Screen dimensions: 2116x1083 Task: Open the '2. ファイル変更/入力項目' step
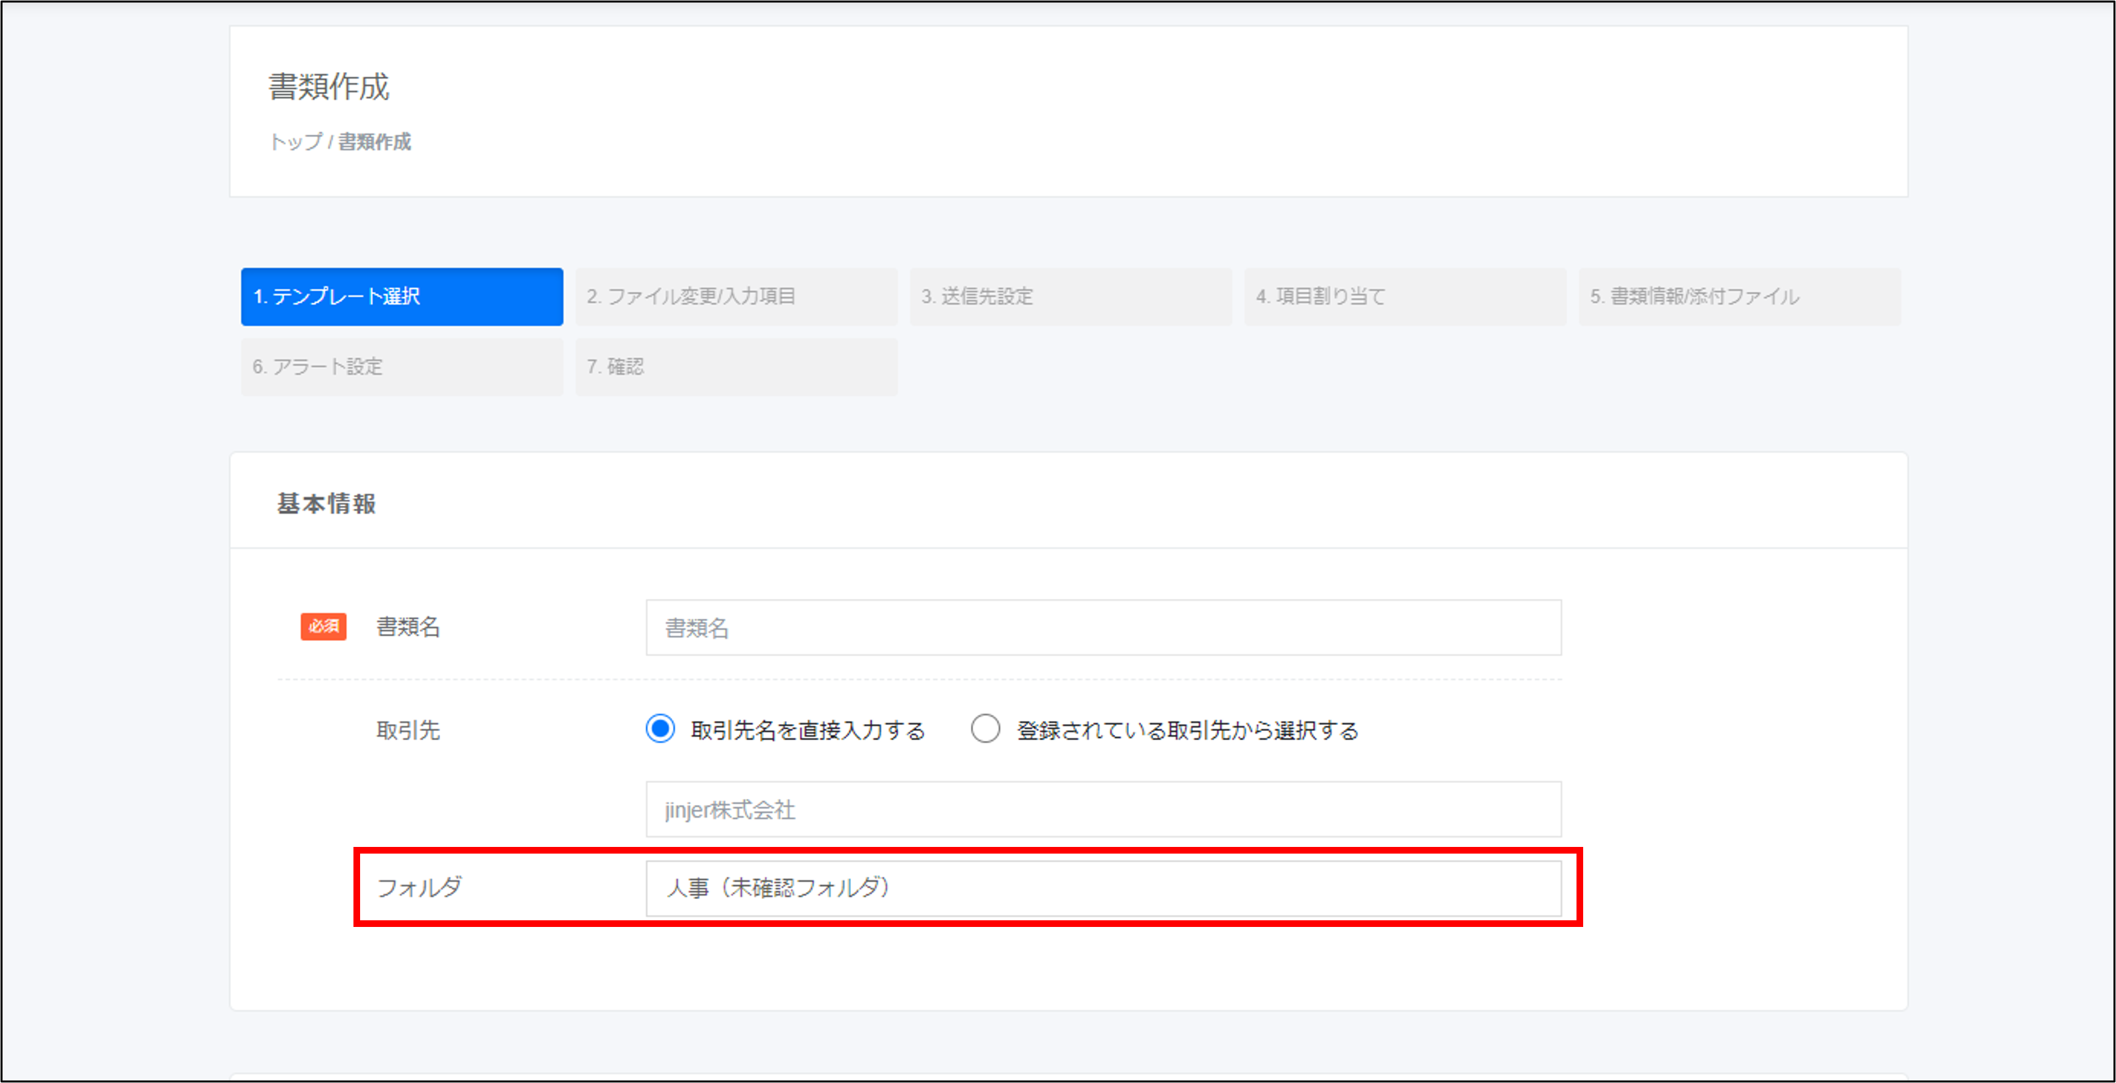tap(736, 297)
